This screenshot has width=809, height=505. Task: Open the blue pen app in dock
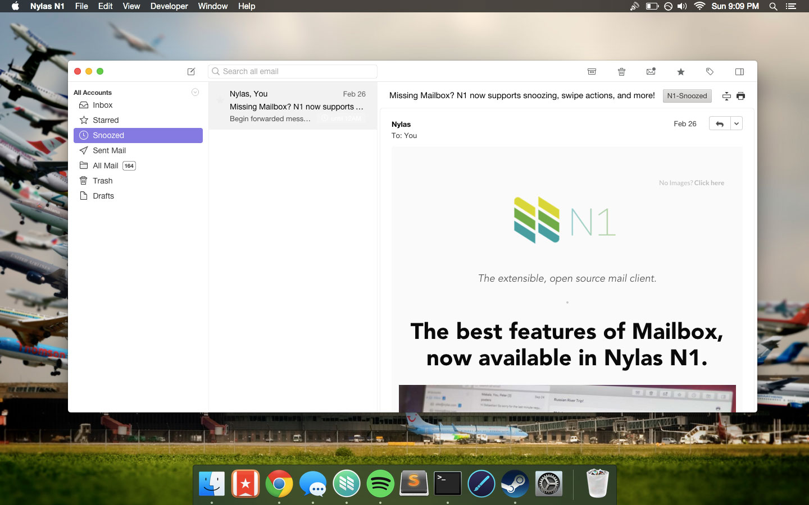pyautogui.click(x=481, y=484)
